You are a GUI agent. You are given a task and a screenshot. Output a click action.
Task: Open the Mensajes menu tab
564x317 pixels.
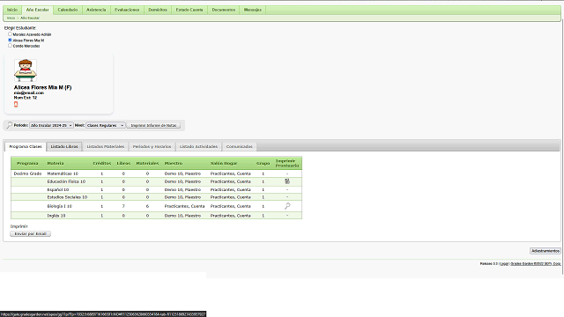point(253,10)
